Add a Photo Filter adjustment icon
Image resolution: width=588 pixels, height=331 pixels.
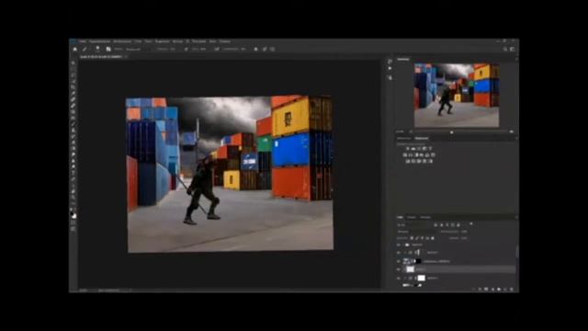click(x=422, y=154)
